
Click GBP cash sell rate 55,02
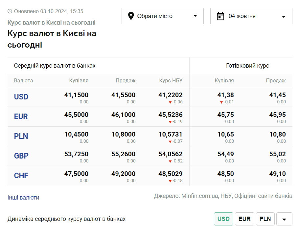[277, 154]
